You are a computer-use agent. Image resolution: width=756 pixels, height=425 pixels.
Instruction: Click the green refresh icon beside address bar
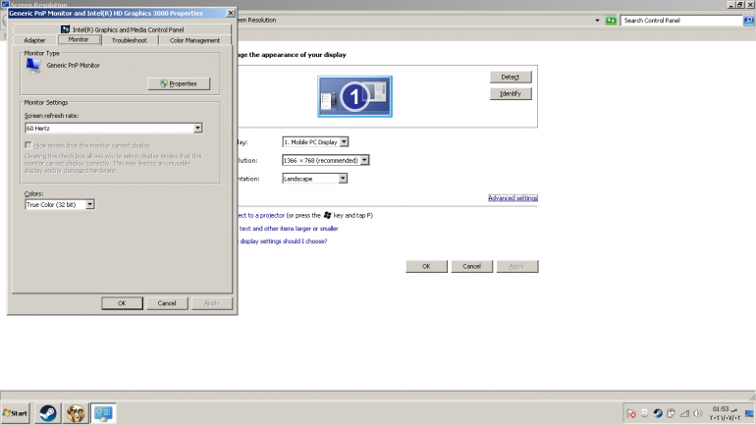coord(611,20)
